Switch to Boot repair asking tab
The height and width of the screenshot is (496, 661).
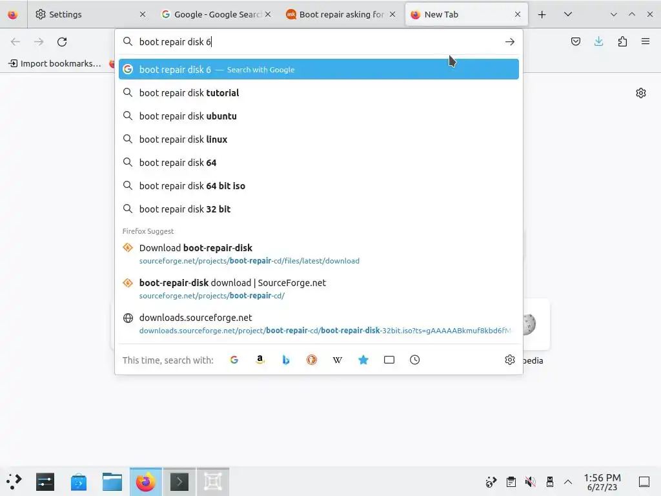point(341,14)
